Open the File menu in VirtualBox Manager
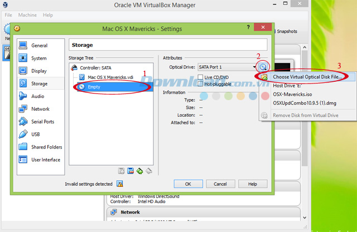357x232 pixels. coord(8,15)
